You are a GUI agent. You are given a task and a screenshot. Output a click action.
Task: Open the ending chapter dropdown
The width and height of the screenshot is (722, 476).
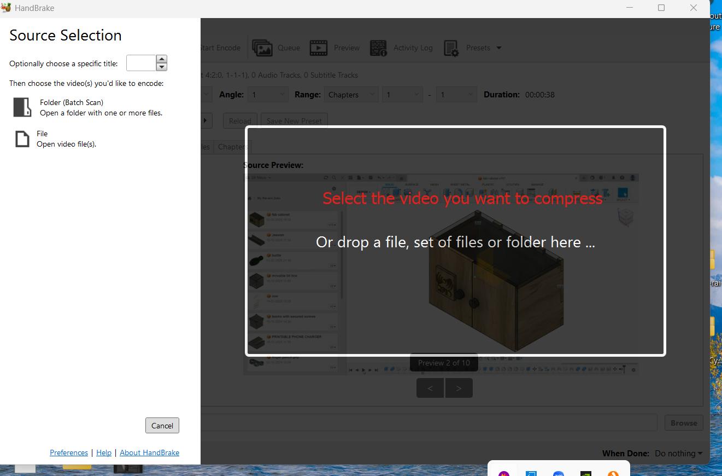[x=456, y=95]
